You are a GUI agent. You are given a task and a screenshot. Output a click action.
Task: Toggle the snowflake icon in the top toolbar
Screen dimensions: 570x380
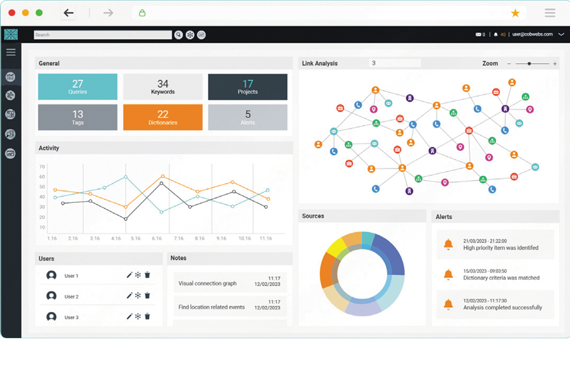pyautogui.click(x=189, y=34)
